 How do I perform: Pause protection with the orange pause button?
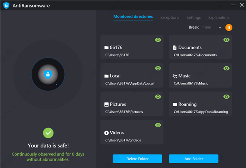229,27
